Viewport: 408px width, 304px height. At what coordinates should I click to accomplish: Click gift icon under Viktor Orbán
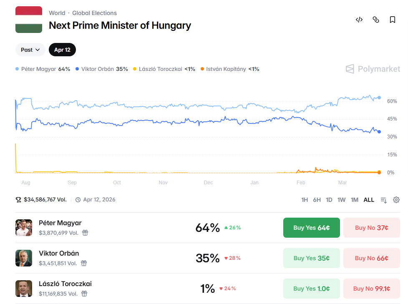tap(84, 263)
